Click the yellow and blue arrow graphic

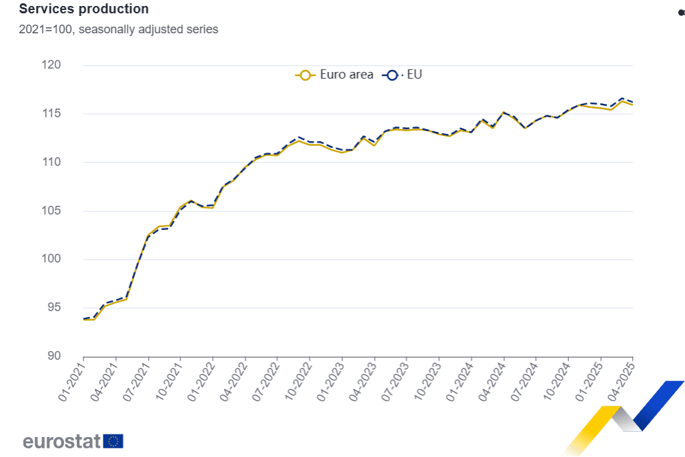coord(624,416)
